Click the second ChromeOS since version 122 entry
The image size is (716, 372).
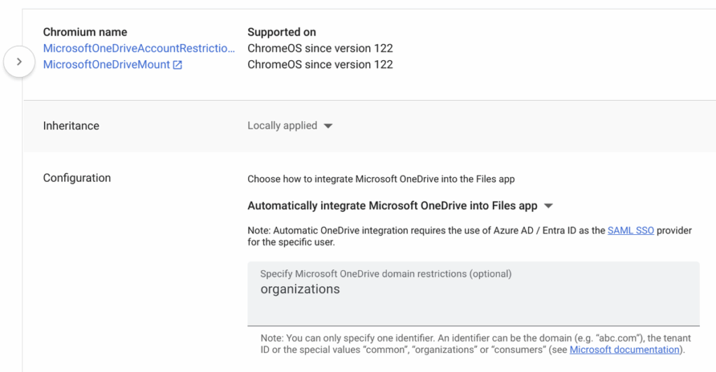(320, 64)
